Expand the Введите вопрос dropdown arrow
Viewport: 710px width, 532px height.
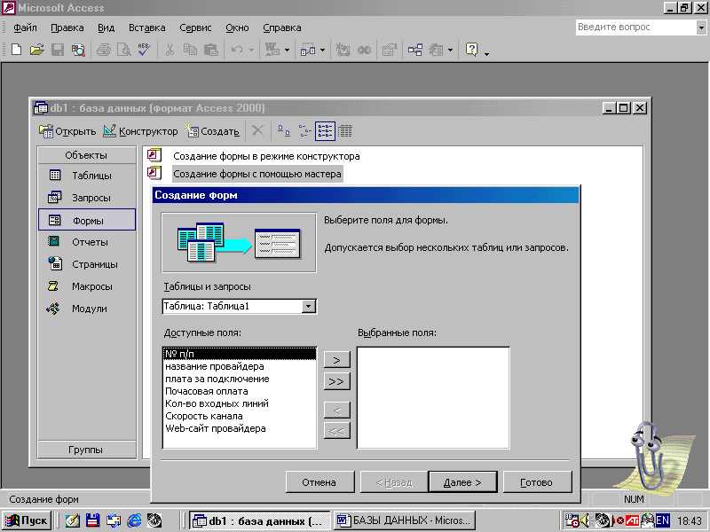pos(701,27)
